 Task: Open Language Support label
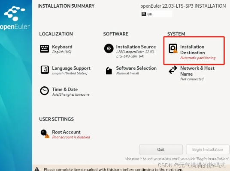pyautogui.click(x=71, y=68)
